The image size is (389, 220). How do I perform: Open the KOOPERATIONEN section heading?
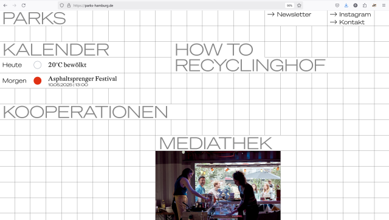point(85,112)
